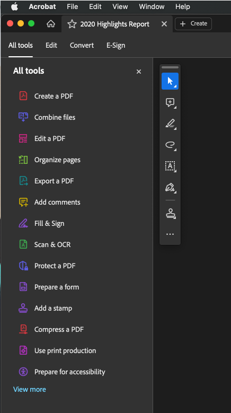Click the Prepare for accessibility icon

tap(23, 372)
